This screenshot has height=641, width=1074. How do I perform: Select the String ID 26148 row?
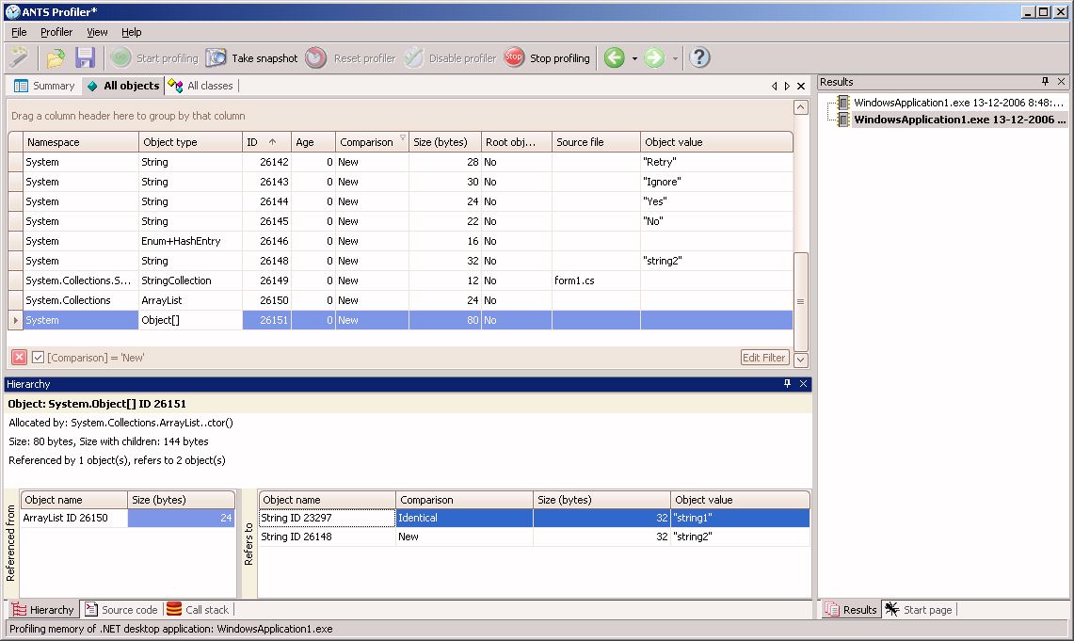[297, 537]
